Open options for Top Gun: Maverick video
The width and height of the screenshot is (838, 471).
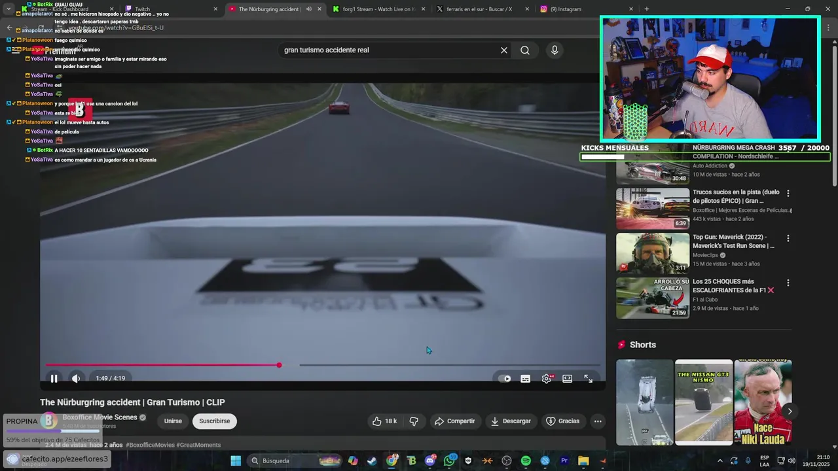pos(788,238)
